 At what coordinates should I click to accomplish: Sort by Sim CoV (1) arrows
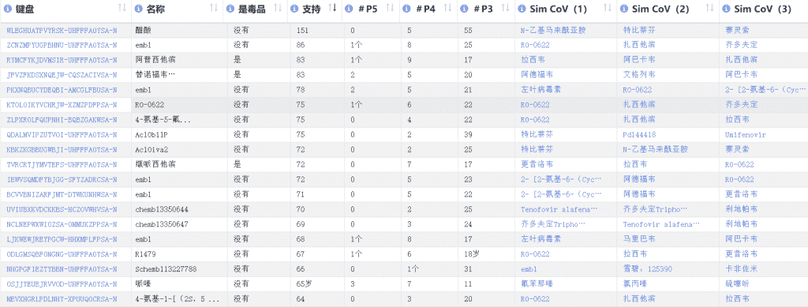(608, 8)
